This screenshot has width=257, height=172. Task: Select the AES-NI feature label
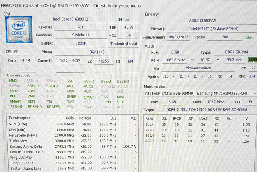click(16, 107)
